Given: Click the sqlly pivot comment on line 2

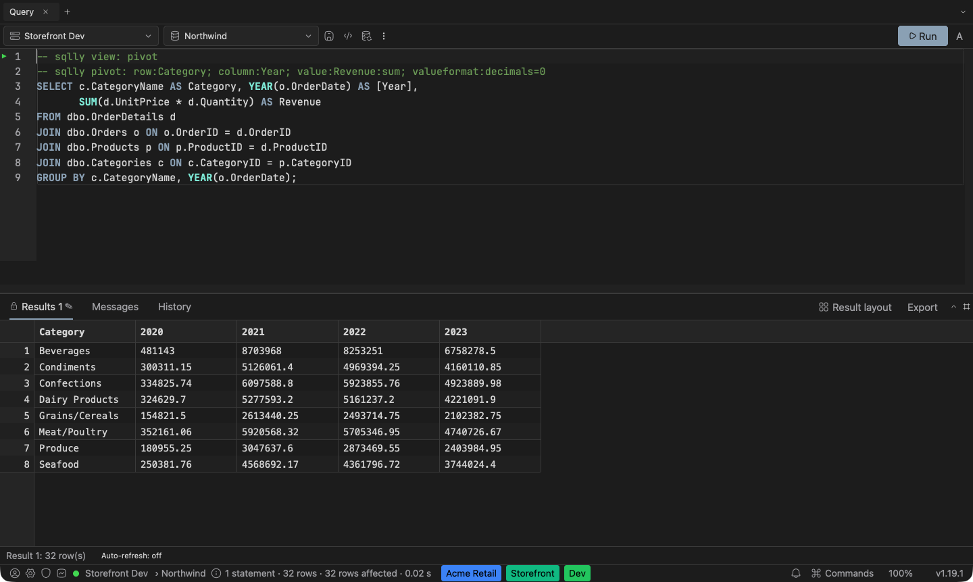Looking at the screenshot, I should pos(291,72).
